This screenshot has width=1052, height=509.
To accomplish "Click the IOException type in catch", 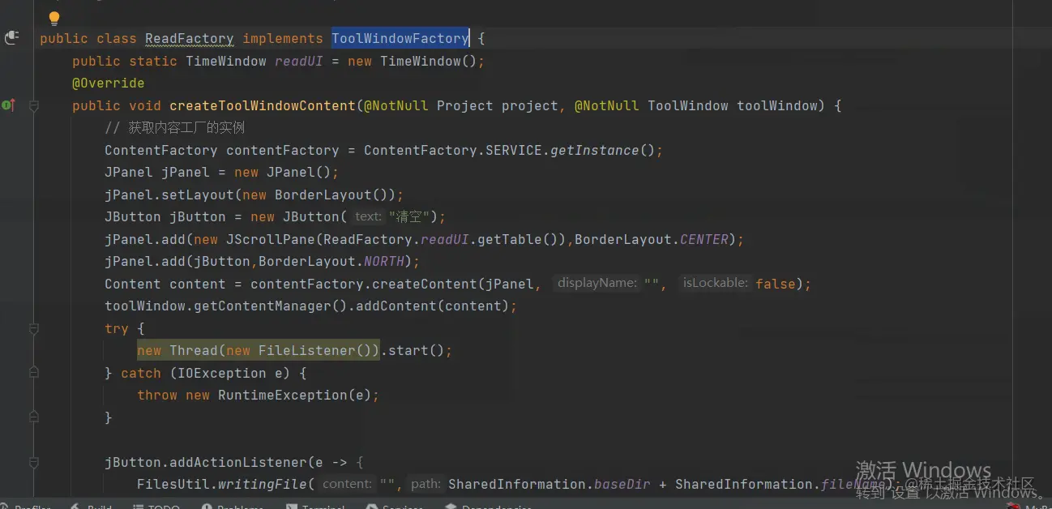I will tap(222, 373).
